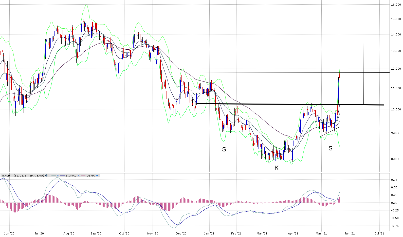
Task: Click the Jul '21 date axis label
Action: point(379,233)
